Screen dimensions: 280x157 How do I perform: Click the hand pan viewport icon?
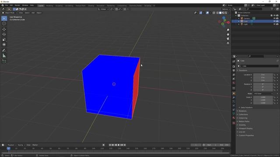tap(228, 34)
